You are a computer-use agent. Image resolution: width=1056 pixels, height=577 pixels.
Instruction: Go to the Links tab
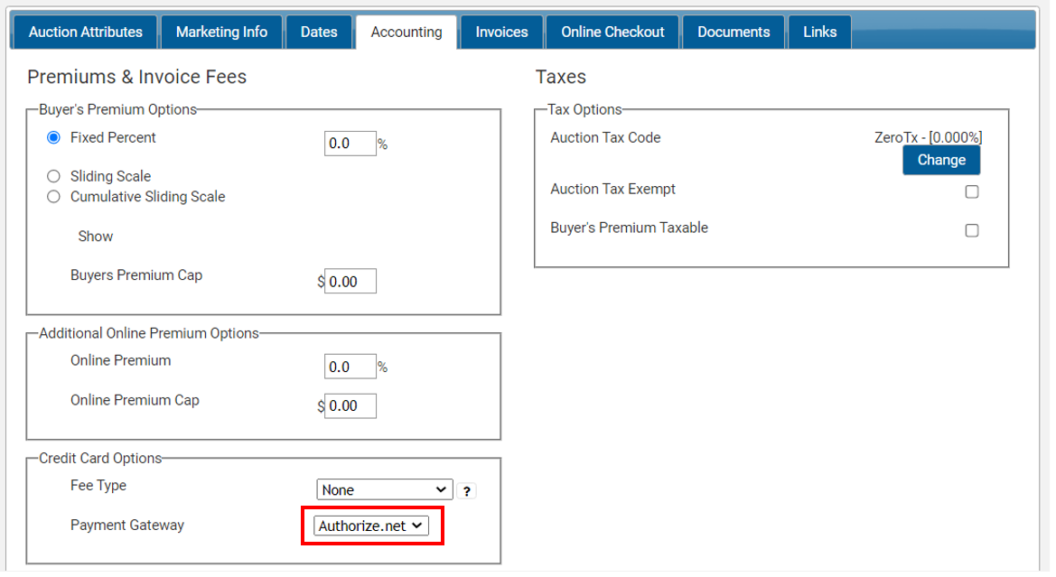click(819, 33)
